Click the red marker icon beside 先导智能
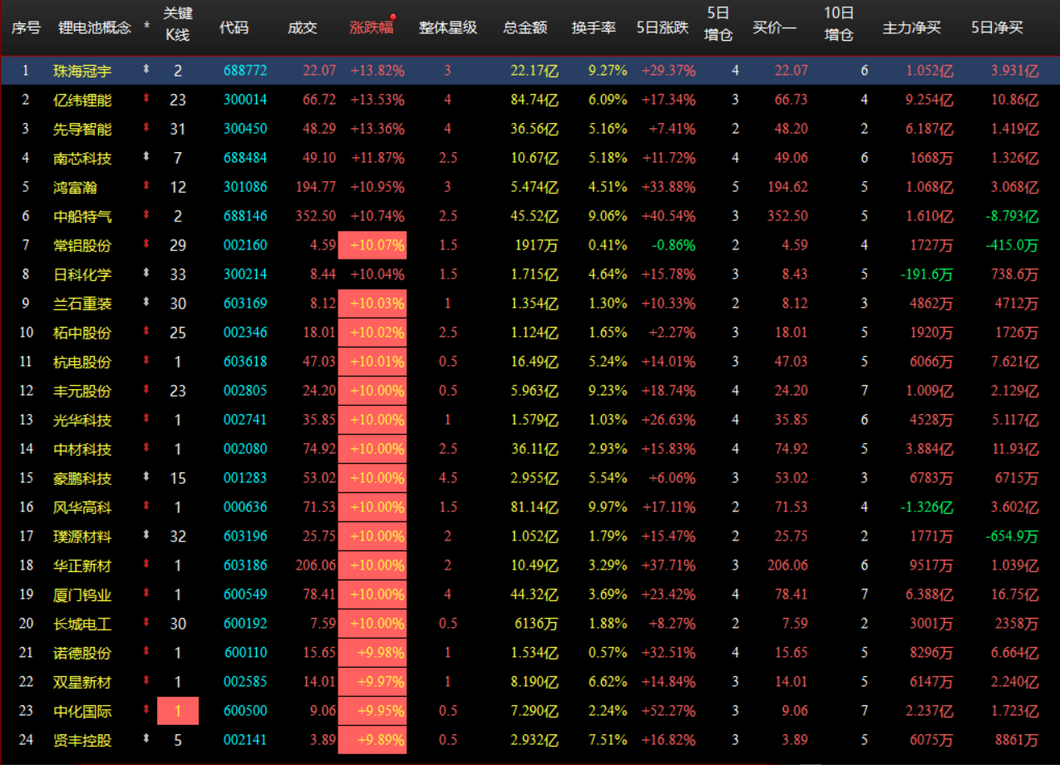 click(x=147, y=128)
